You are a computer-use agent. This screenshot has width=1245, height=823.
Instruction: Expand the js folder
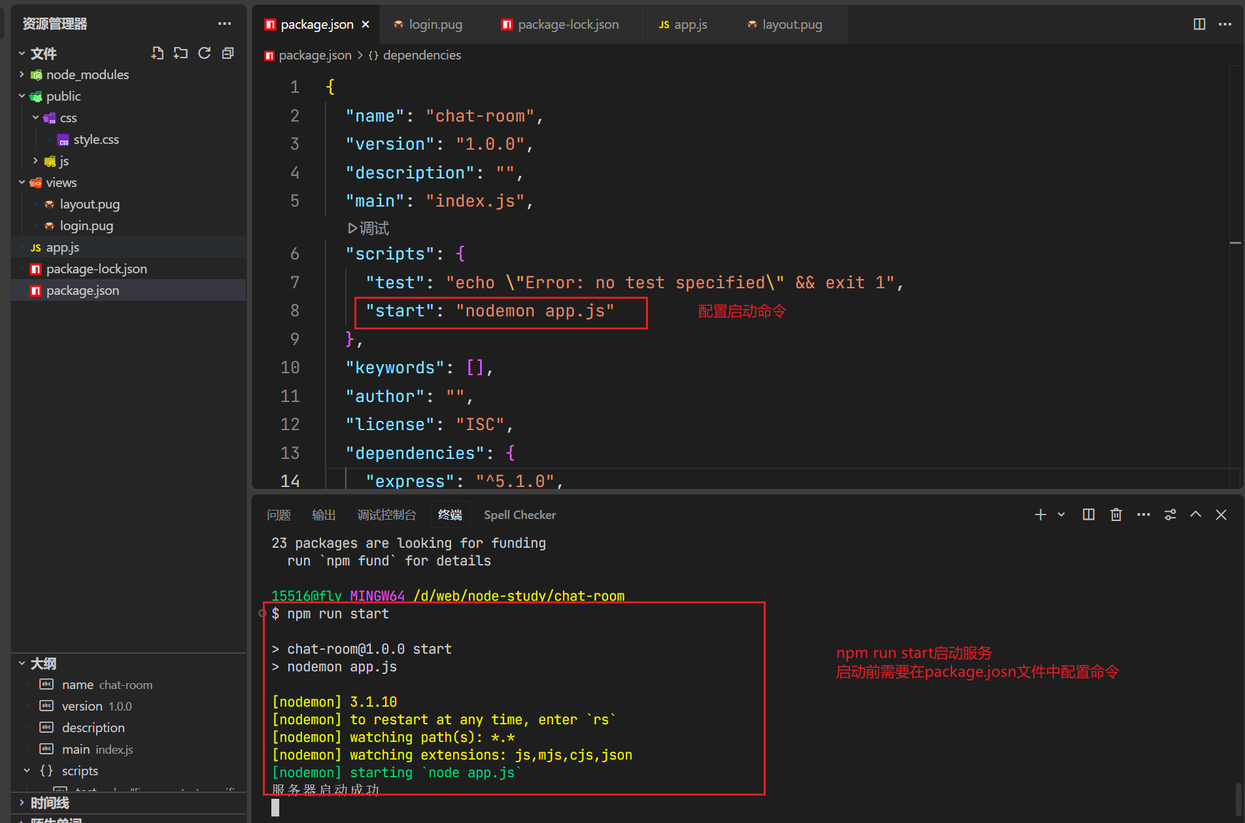(128, 161)
